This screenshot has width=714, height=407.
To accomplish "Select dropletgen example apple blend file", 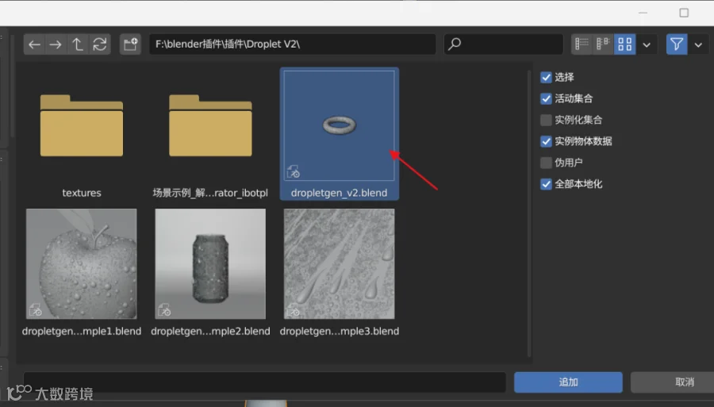I will pos(82,272).
